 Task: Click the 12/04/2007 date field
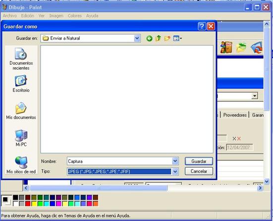[x=239, y=147]
